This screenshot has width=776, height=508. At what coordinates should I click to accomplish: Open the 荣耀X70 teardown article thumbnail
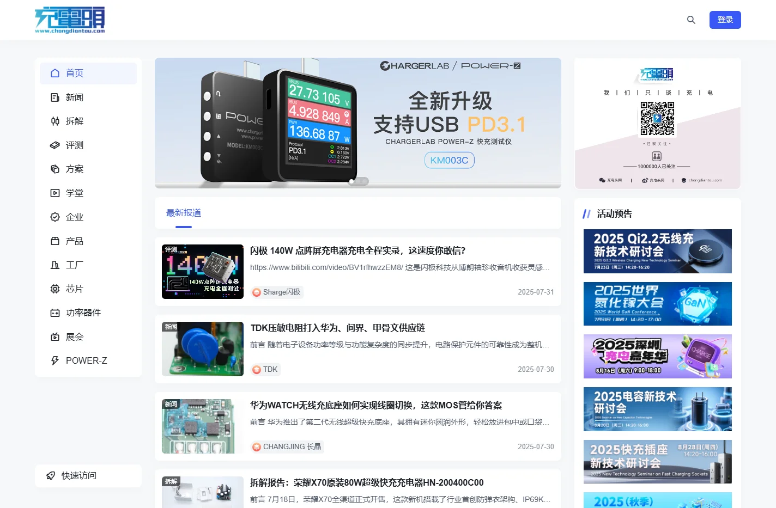pos(203,492)
